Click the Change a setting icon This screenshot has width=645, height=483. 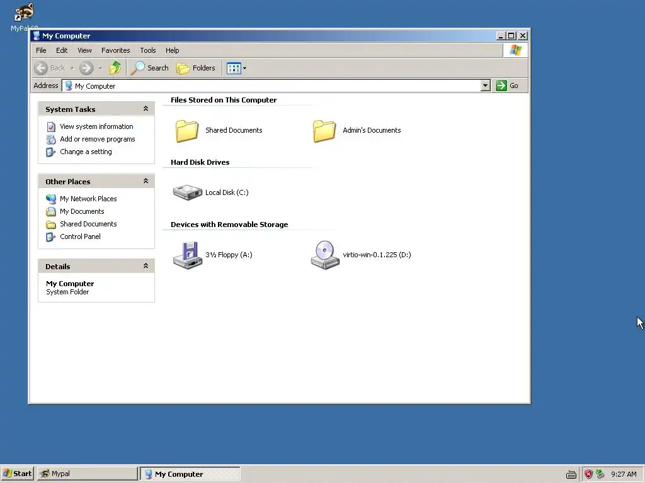51,152
